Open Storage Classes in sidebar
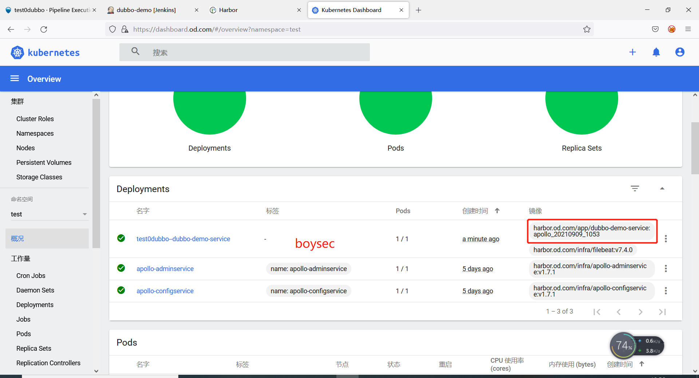Screen dimensions: 699x378 click(x=39, y=177)
